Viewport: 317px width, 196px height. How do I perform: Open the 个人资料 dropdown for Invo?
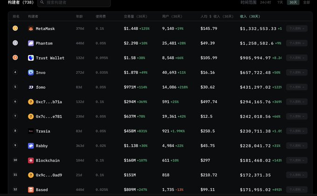(x=297, y=73)
